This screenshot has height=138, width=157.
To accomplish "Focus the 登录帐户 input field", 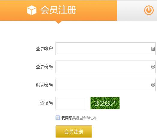I will pos(106,49).
